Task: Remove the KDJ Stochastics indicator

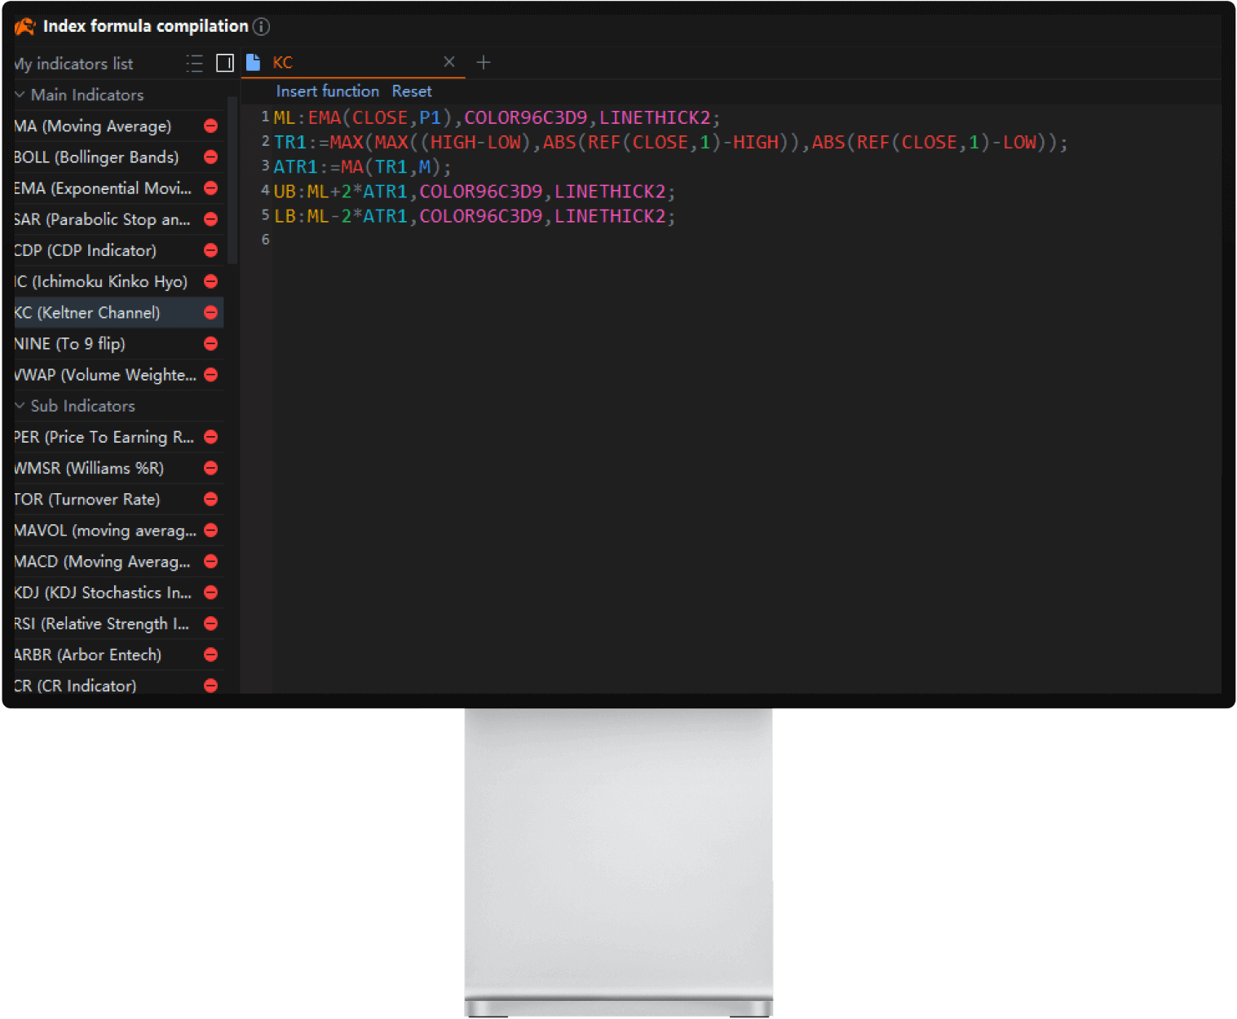Action: [210, 592]
